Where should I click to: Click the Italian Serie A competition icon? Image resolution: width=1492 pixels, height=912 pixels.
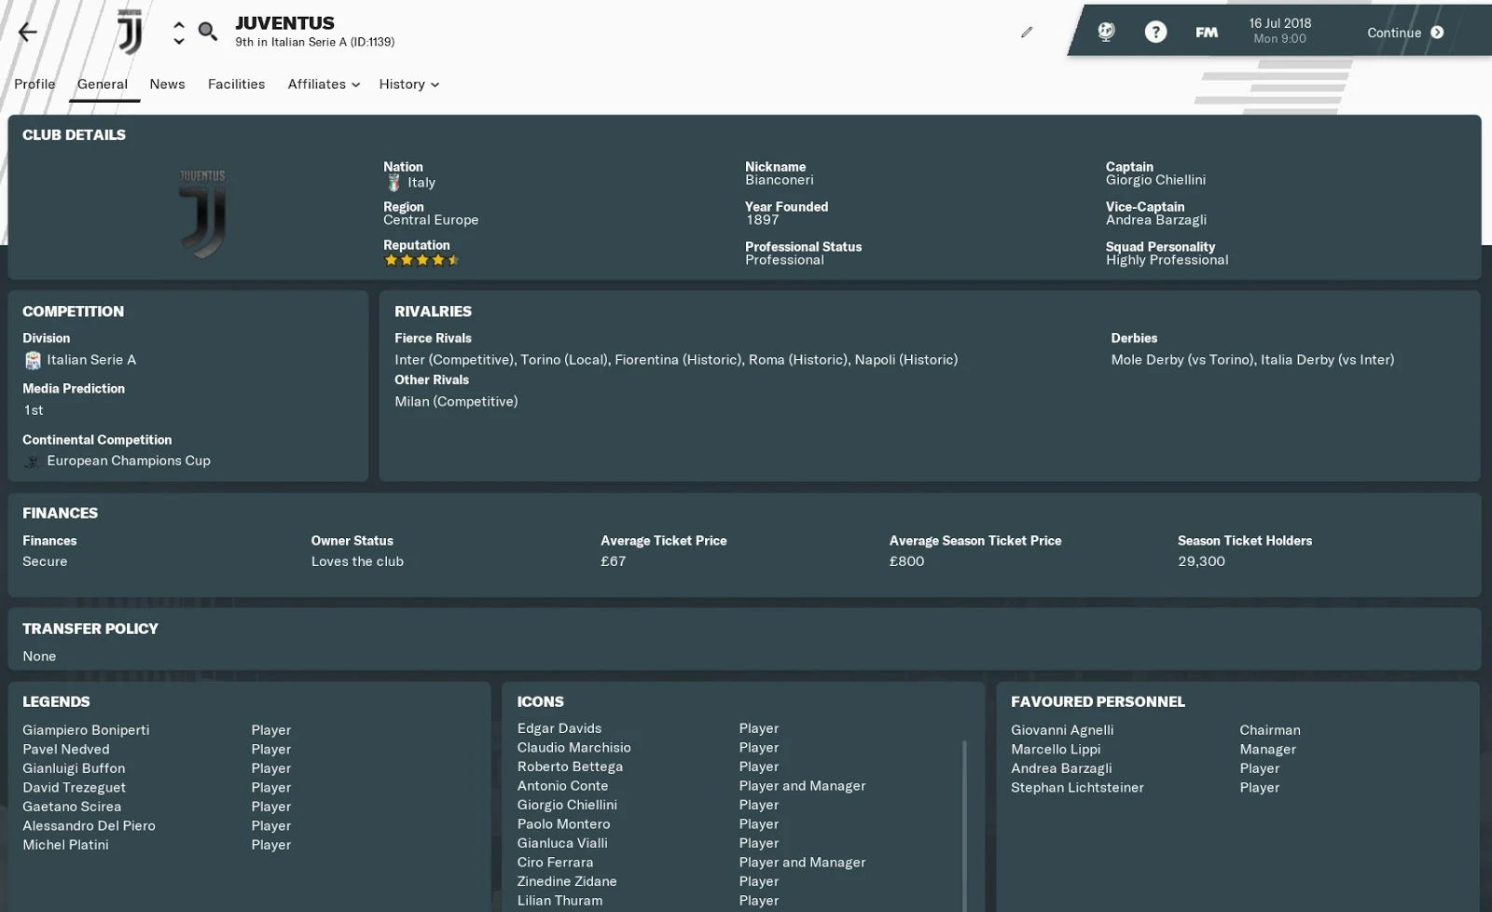33,360
